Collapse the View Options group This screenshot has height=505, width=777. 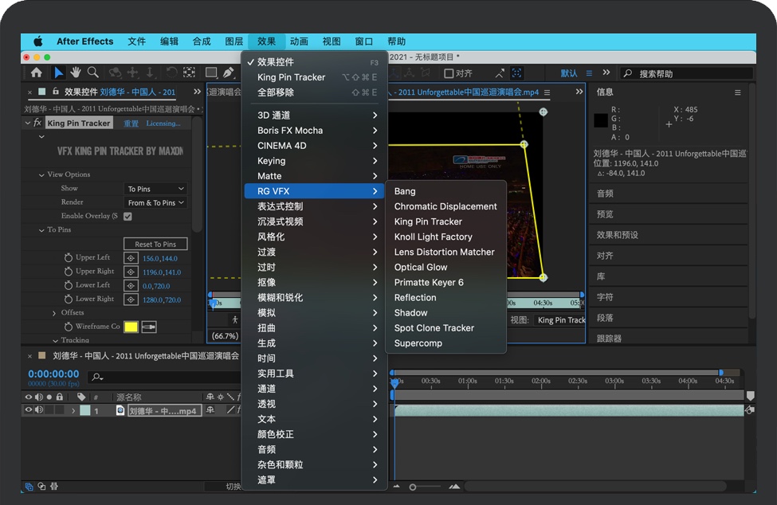click(41, 174)
